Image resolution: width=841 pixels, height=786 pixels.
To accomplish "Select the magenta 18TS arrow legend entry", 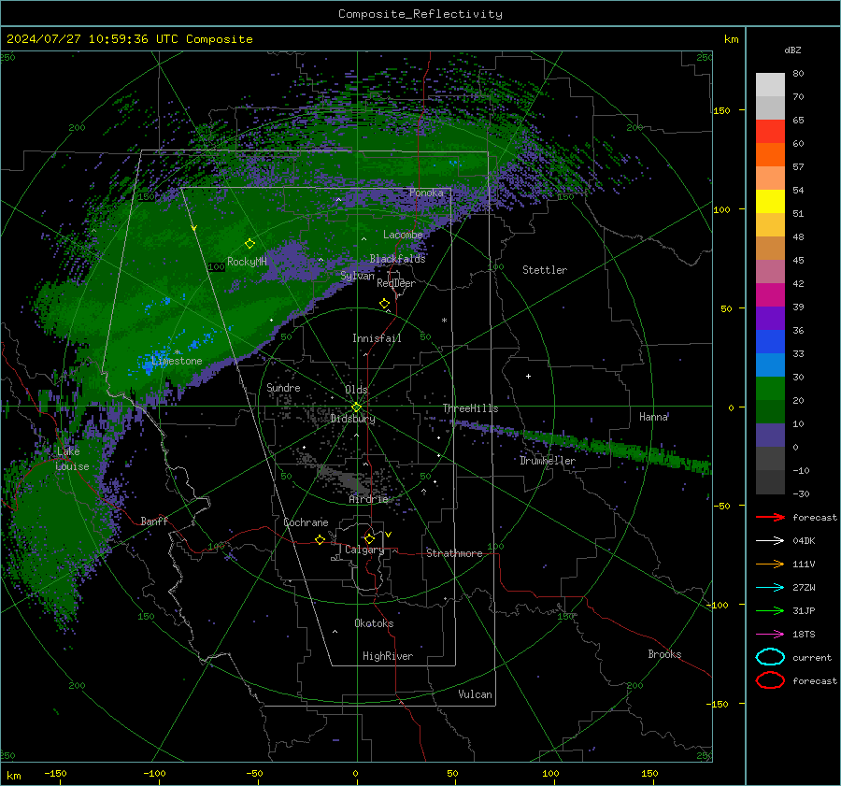I will click(770, 635).
